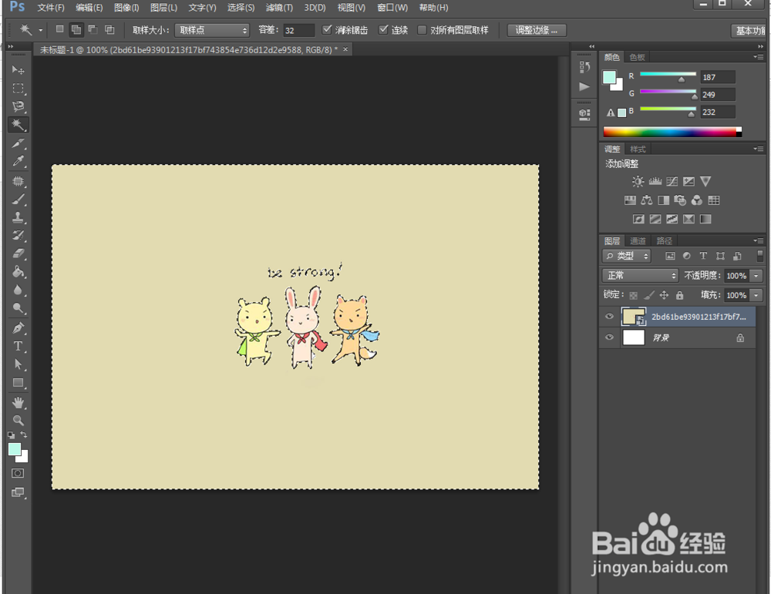Select the Lasso tool
This screenshot has width=771, height=594.
pos(18,106)
